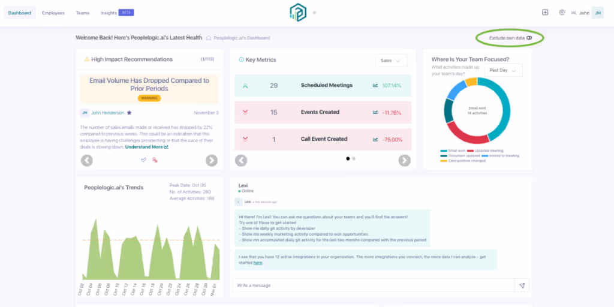The image size is (614, 307).
Task: Click the Email Volume Has Dropped headline
Action: point(149,85)
